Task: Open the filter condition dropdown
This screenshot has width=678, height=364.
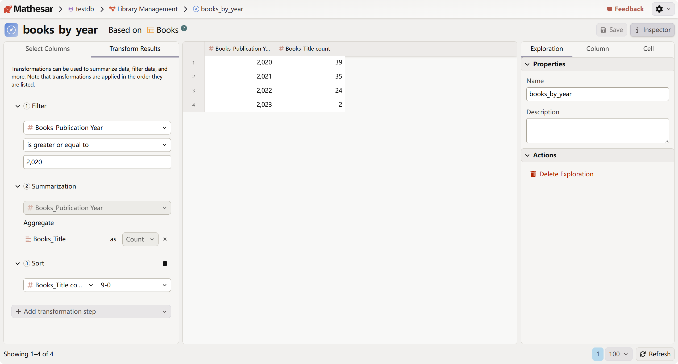Action: (97, 145)
